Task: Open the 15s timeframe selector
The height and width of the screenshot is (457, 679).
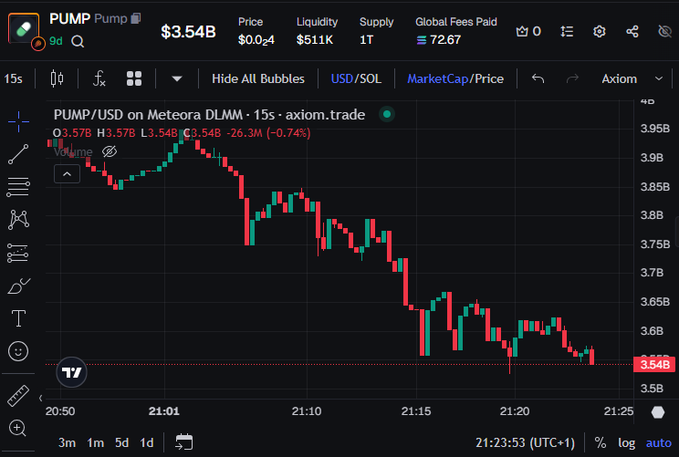Action: coord(14,78)
